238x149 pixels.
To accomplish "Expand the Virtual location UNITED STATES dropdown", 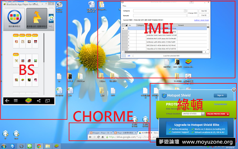I will (203, 114).
